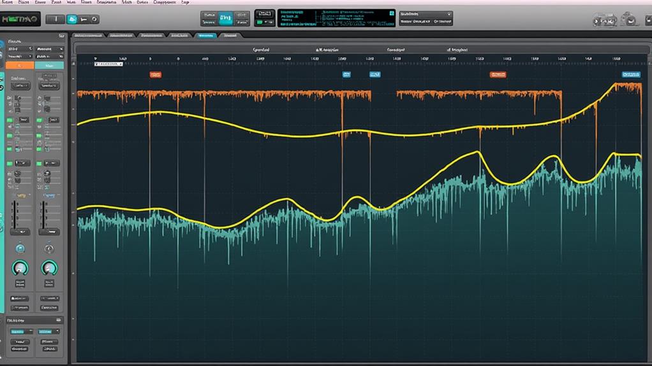The width and height of the screenshot is (652, 366).
Task: Click the right channel strip's volume fader
Action: pos(43,215)
